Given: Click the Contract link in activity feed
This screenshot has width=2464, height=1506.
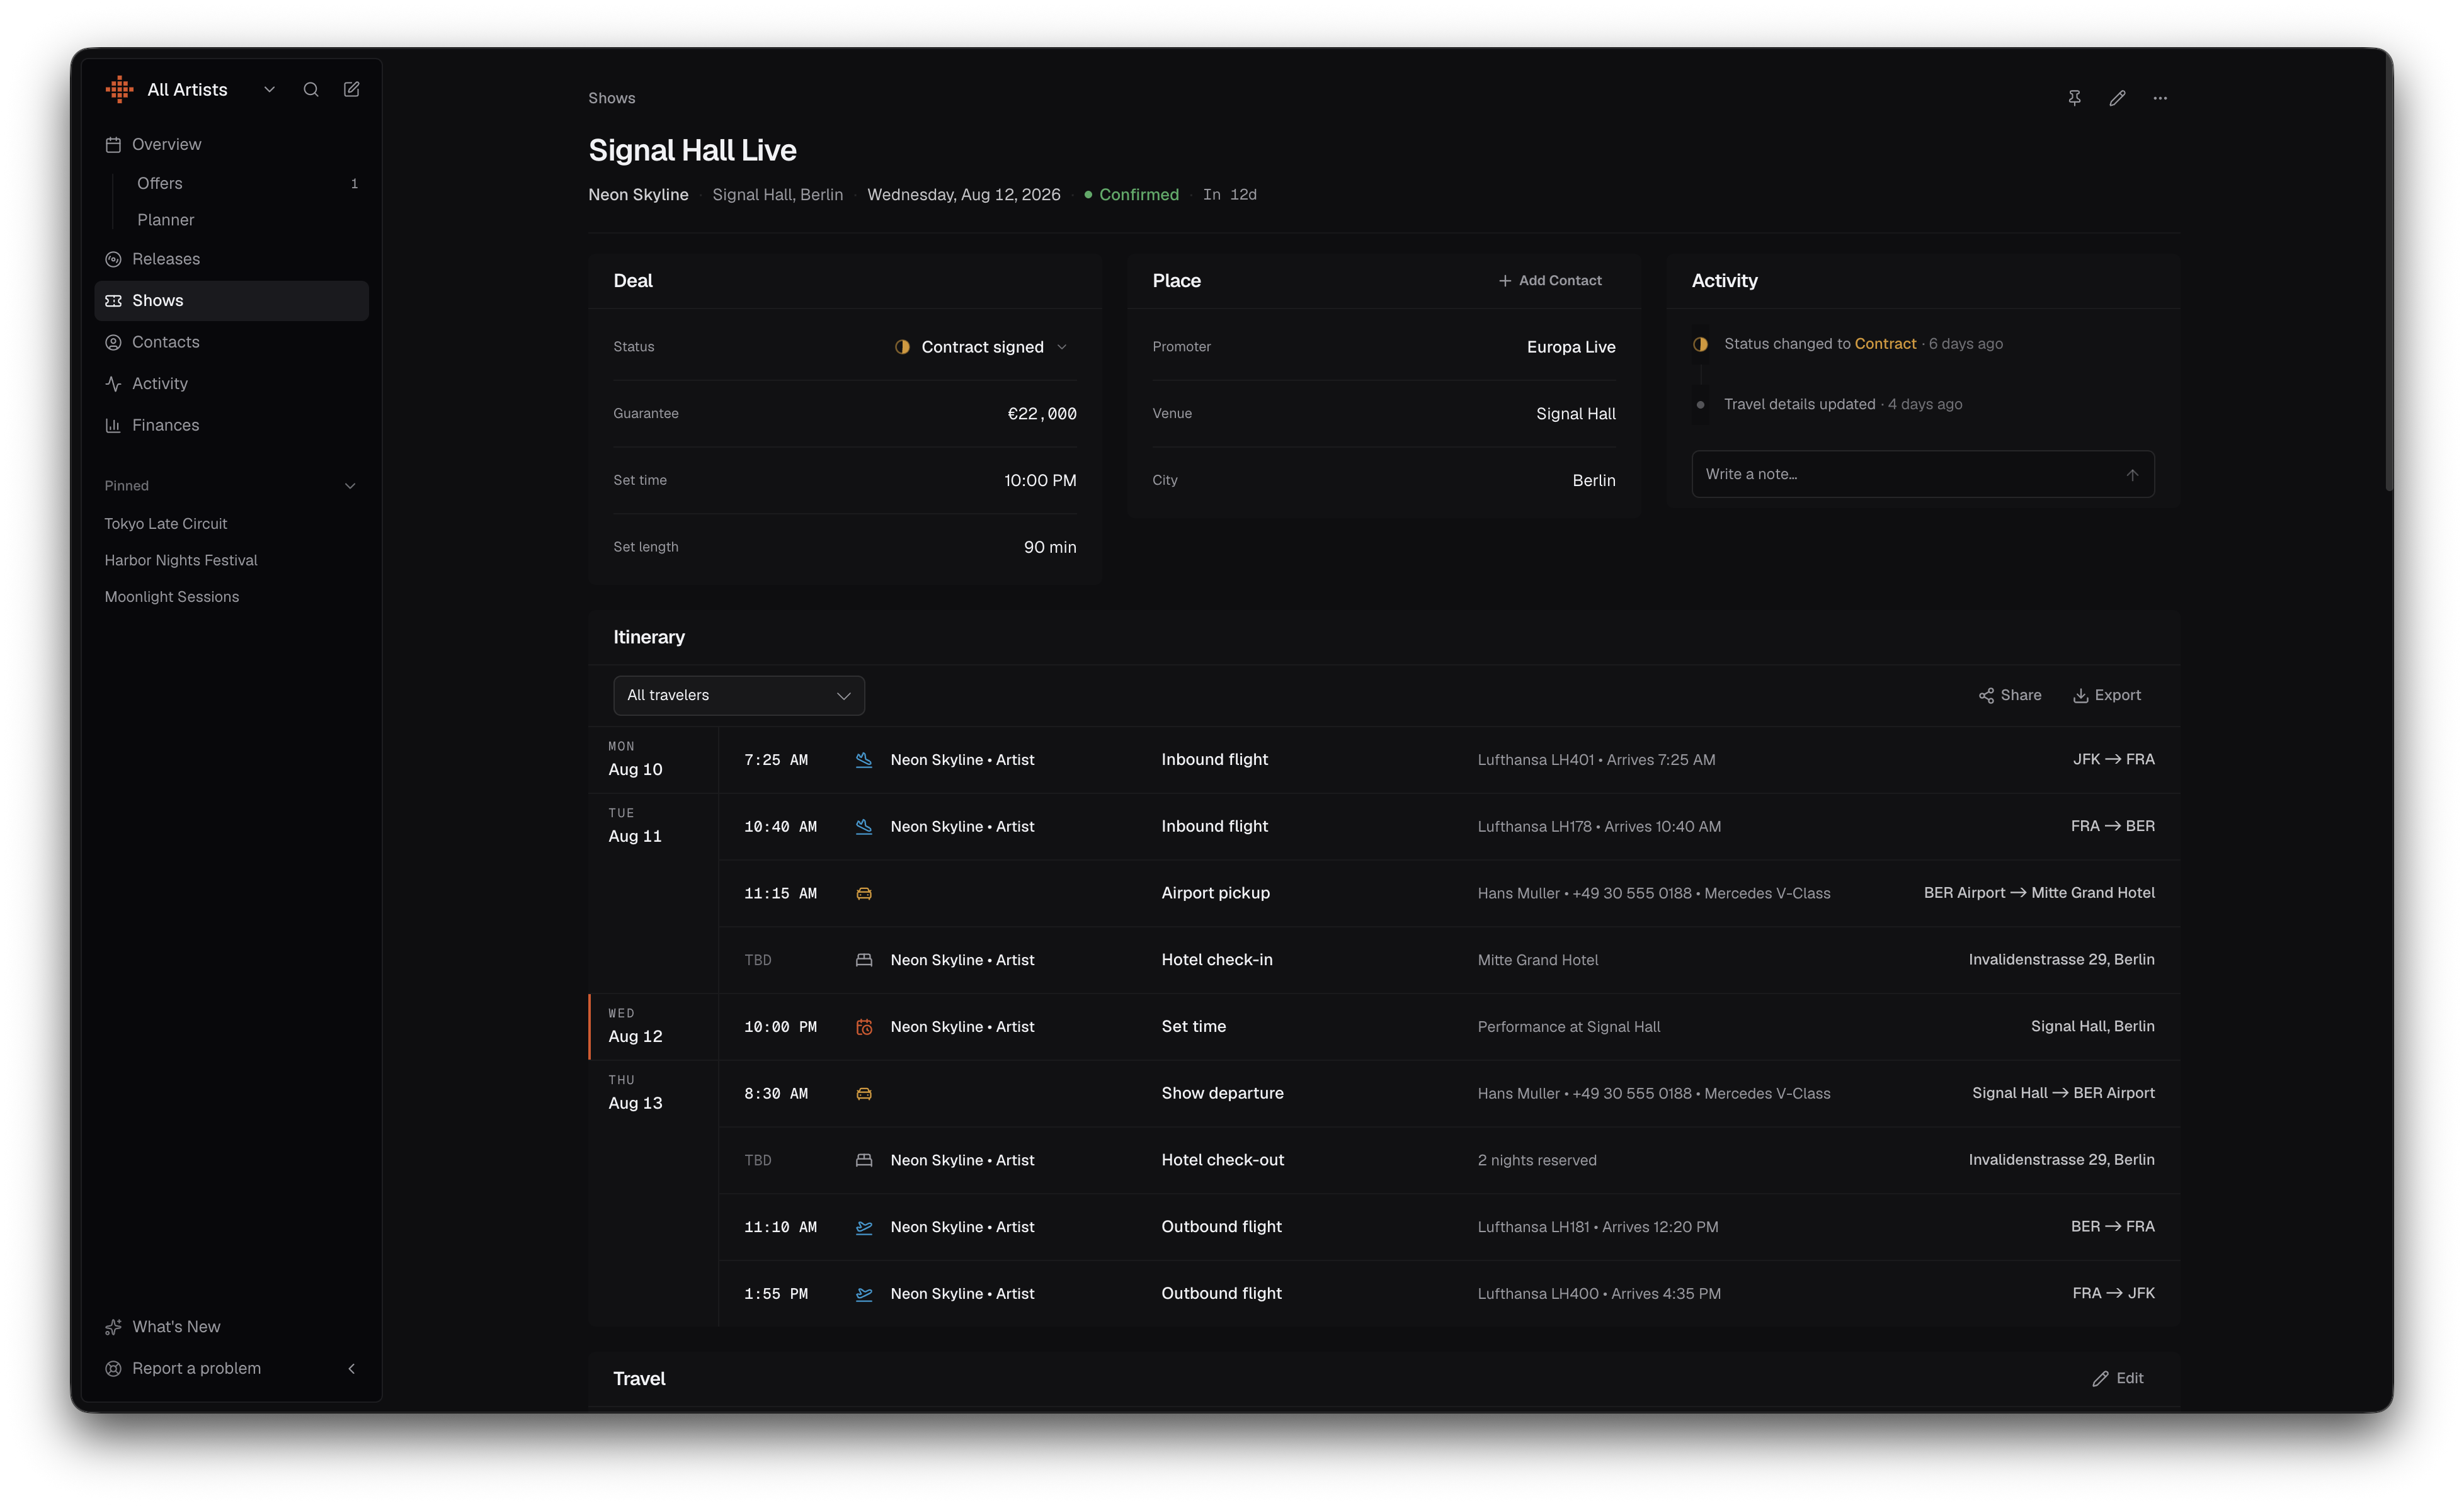Looking at the screenshot, I should 1886,344.
